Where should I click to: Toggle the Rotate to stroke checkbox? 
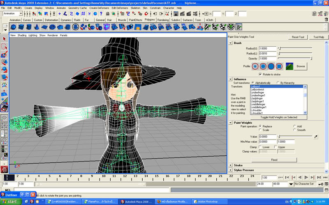click(x=260, y=74)
